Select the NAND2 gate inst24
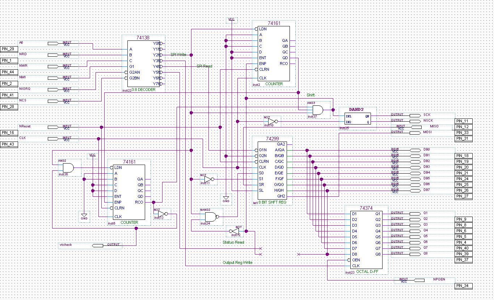Viewport: 494px width, 300px height. coord(211,217)
